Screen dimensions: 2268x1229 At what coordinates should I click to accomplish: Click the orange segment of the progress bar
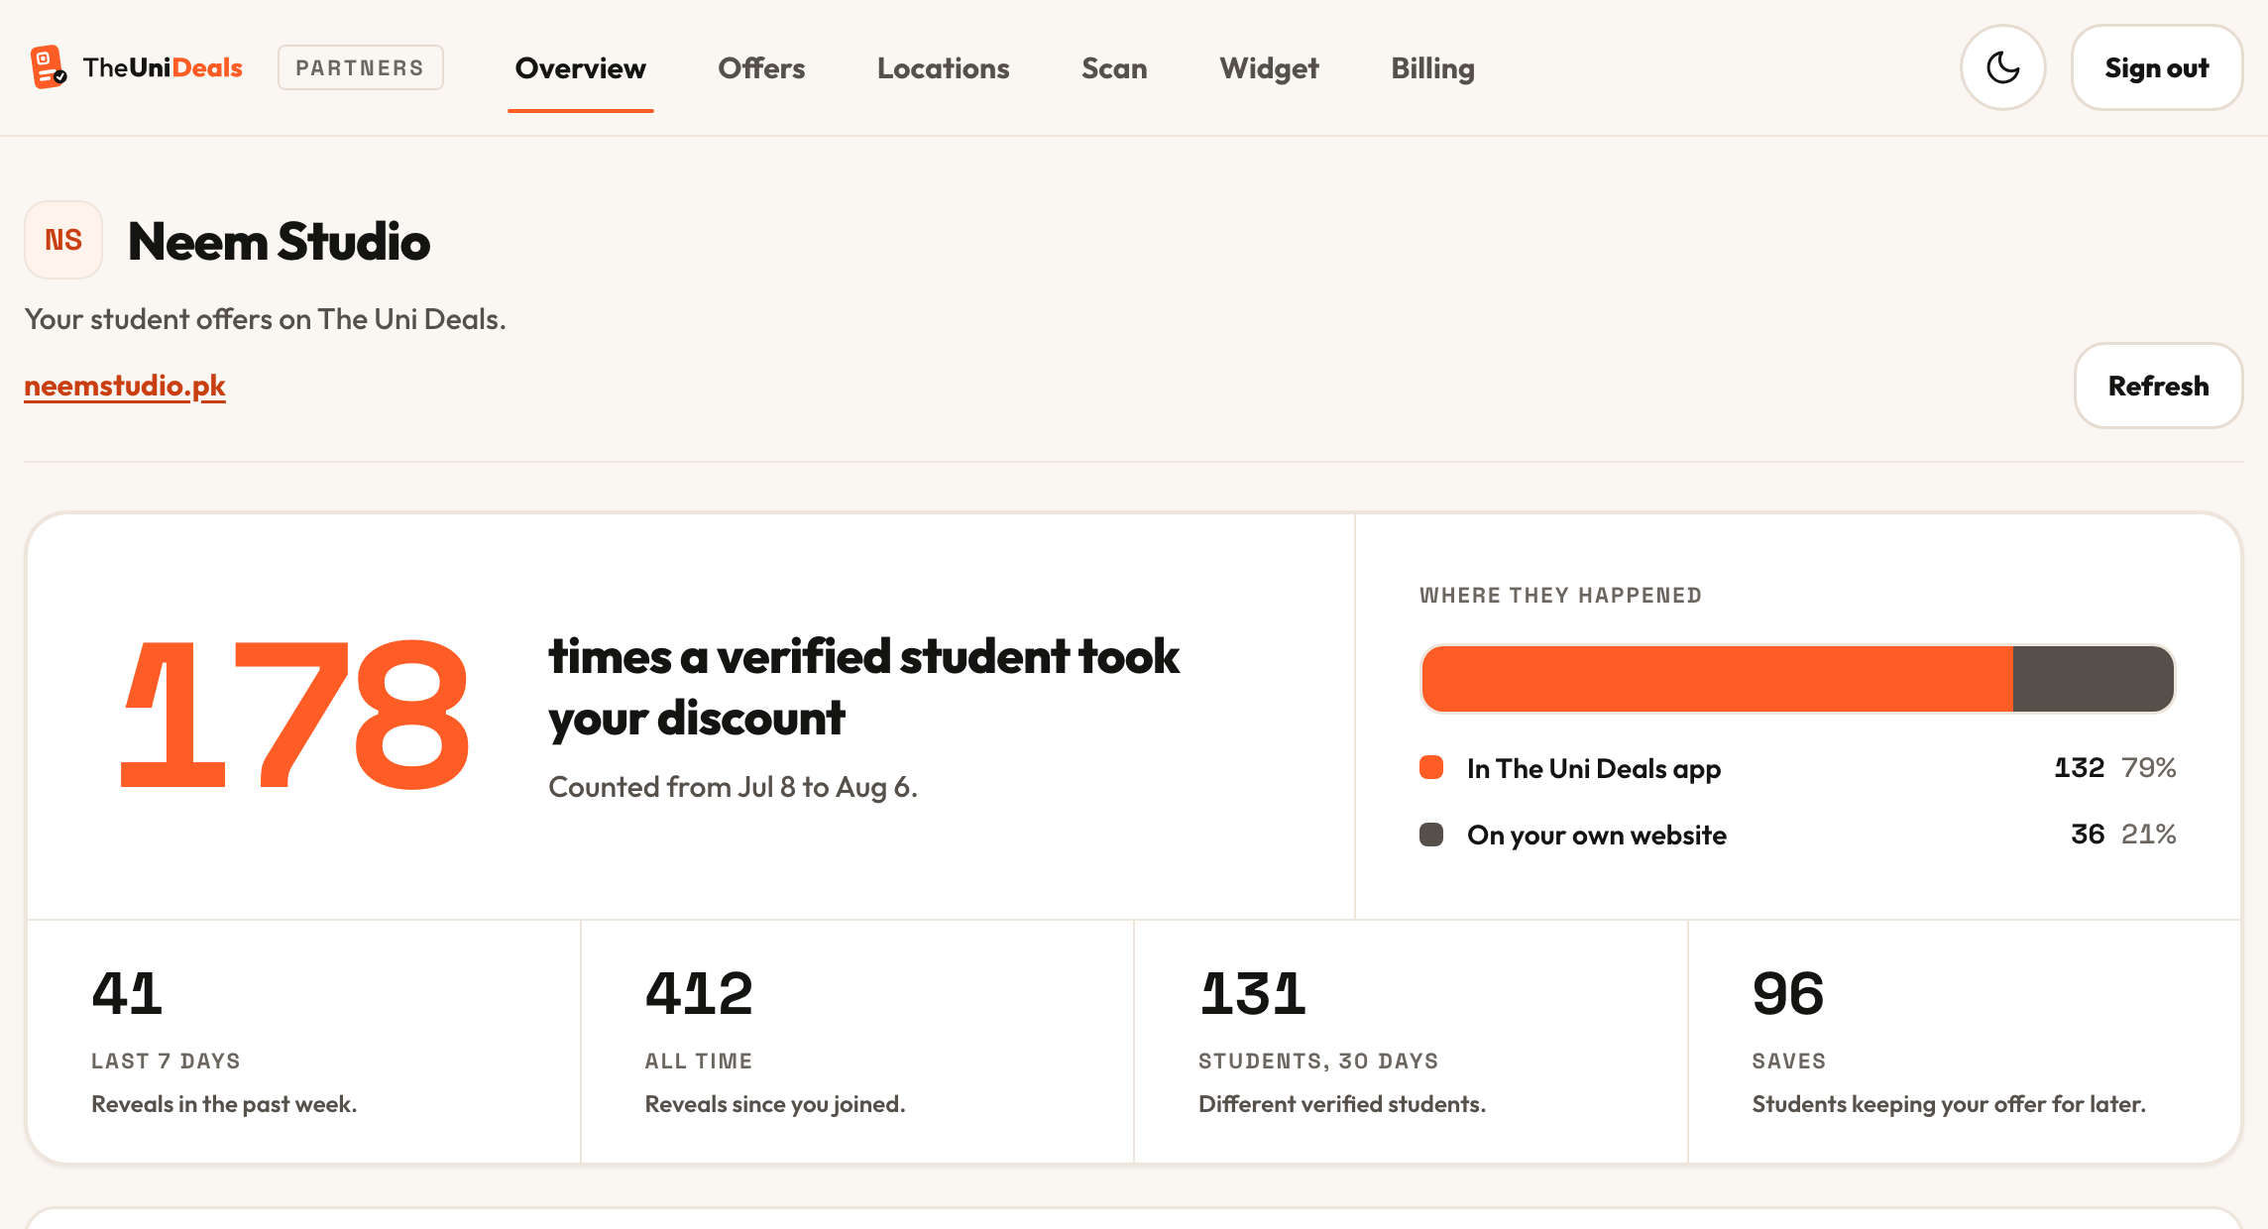pyautogui.click(x=1718, y=679)
